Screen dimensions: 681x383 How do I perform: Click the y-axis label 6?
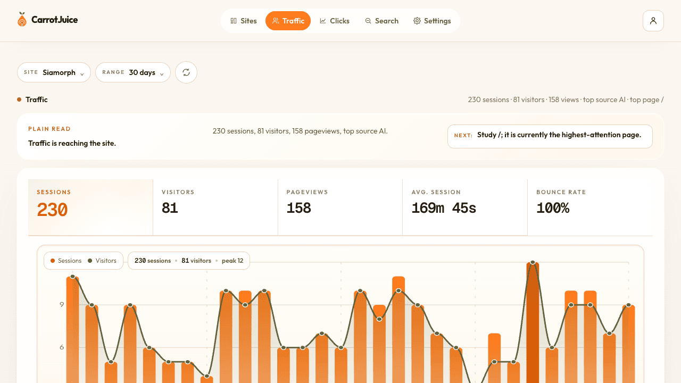click(x=62, y=347)
